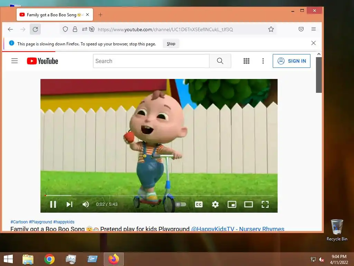Mute the video volume speaker icon
Image resolution: width=354 pixels, height=266 pixels.
coord(86,204)
